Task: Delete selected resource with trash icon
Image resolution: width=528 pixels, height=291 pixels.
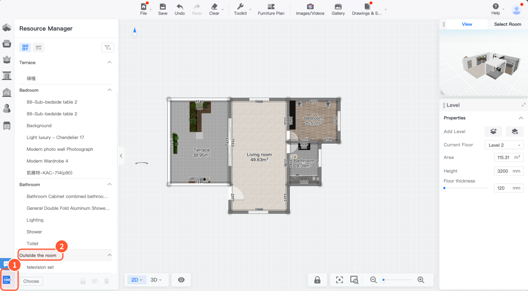Action: [x=106, y=281]
